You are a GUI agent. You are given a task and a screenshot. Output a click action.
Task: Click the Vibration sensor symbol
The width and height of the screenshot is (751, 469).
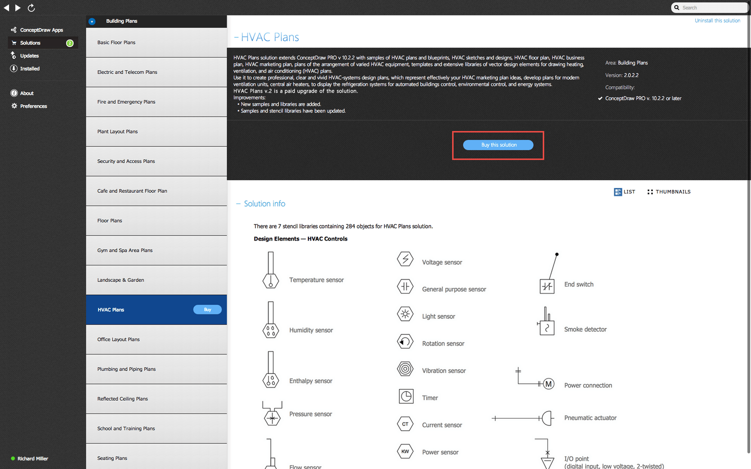click(405, 369)
